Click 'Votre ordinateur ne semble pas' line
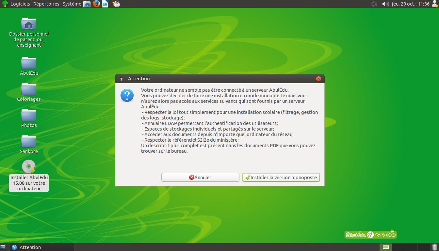The height and width of the screenshot is (251, 439). [x=215, y=90]
